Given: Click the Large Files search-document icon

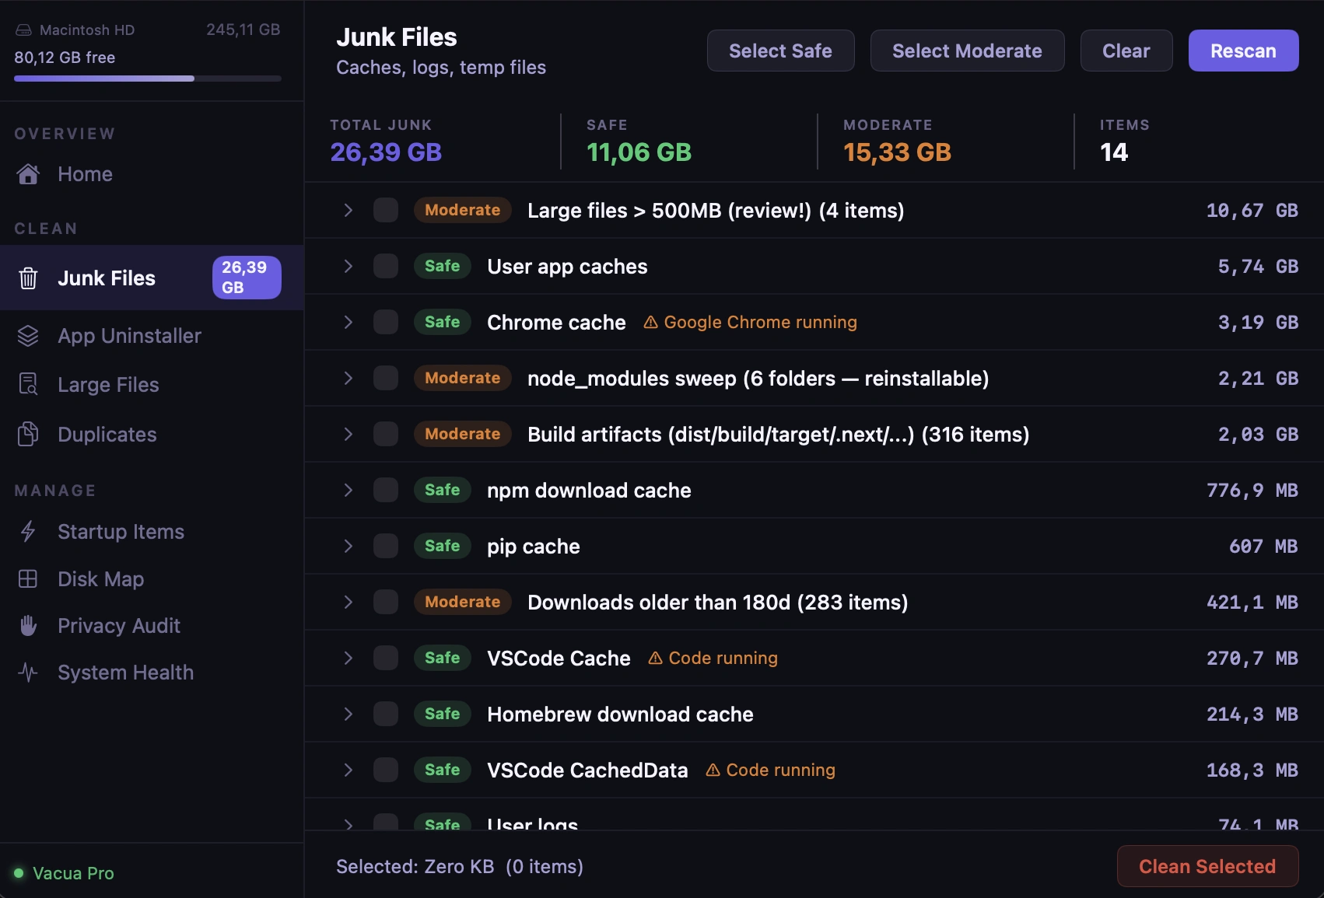Looking at the screenshot, I should 28,385.
